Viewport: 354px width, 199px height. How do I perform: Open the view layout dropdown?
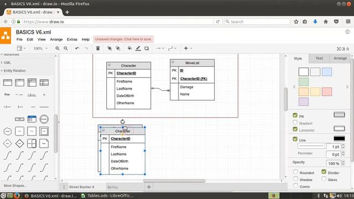[21, 48]
